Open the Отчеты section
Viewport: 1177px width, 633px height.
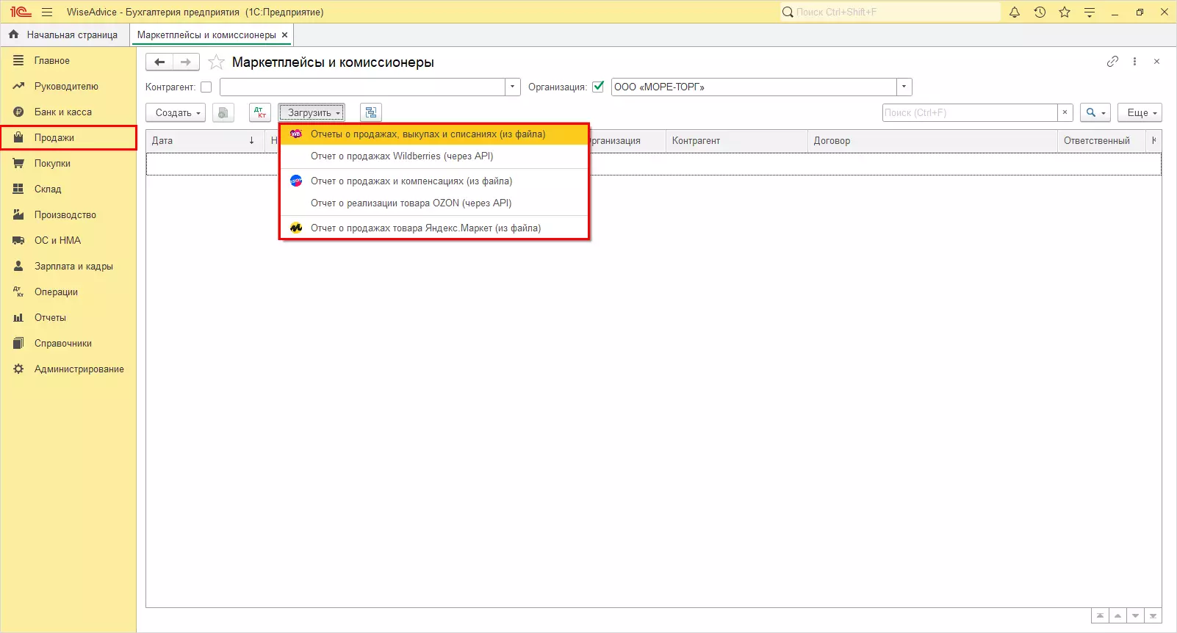(68, 317)
